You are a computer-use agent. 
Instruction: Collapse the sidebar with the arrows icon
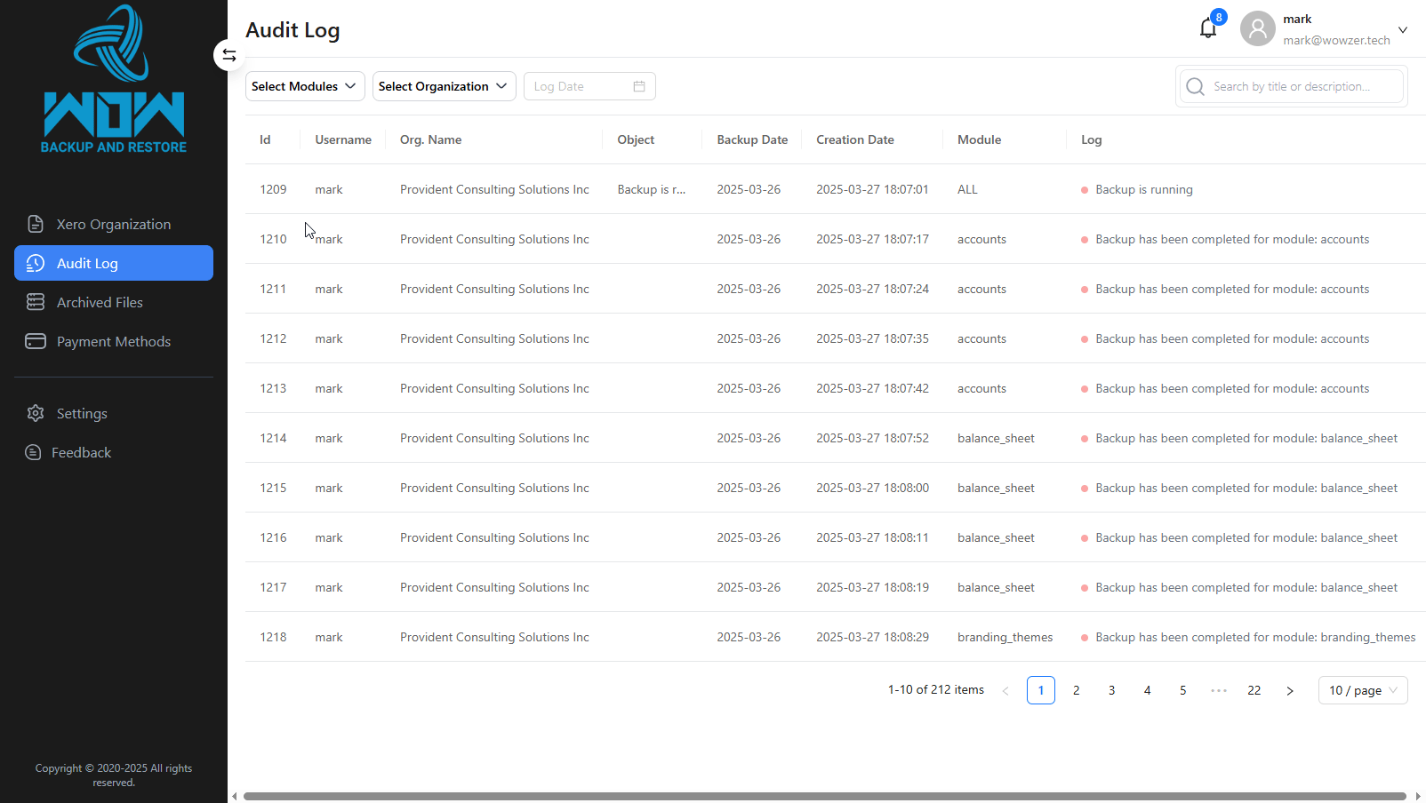(x=229, y=54)
